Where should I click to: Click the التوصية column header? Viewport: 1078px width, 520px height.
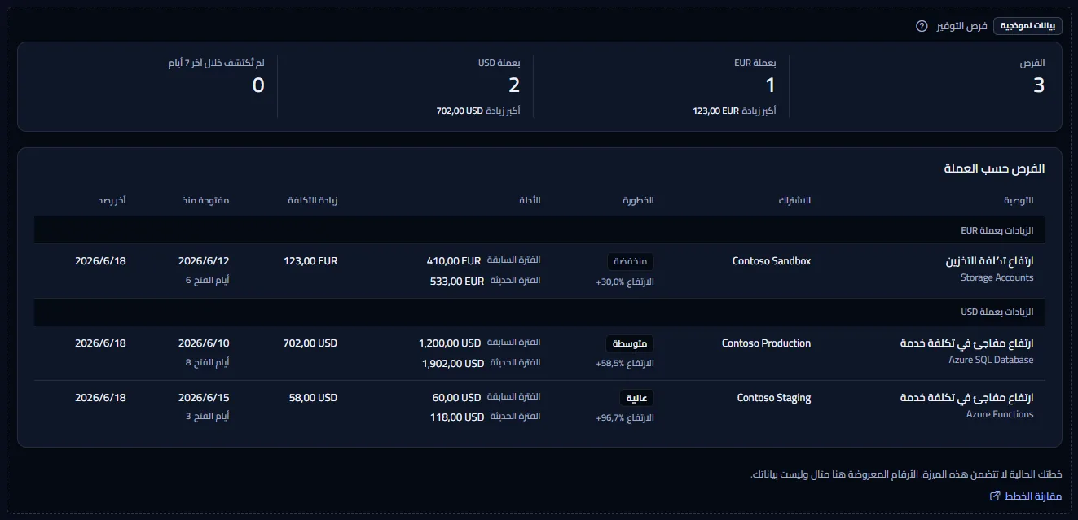[1018, 200]
